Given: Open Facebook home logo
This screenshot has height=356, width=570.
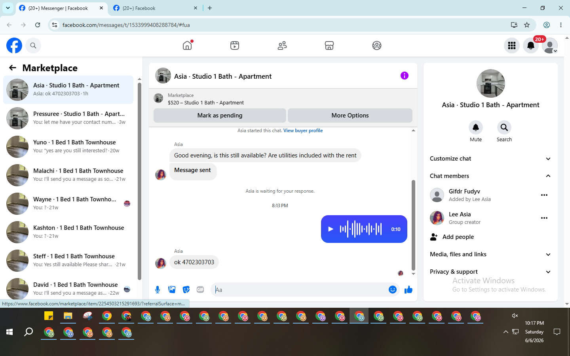Looking at the screenshot, I should (x=14, y=45).
